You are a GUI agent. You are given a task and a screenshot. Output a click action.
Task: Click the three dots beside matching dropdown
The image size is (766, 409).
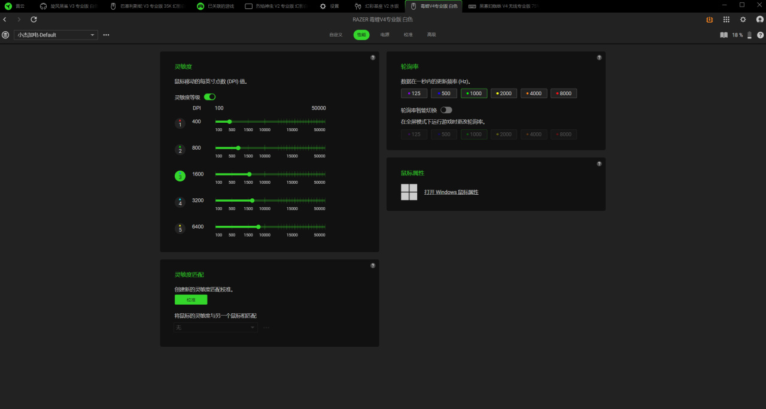266,328
